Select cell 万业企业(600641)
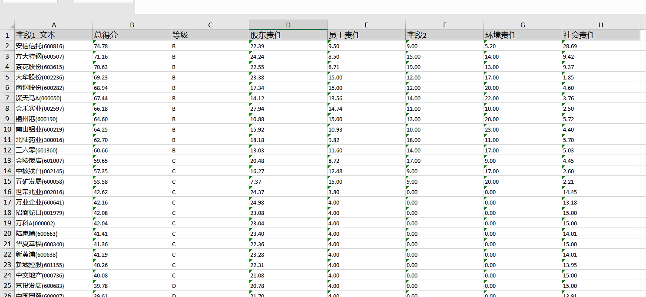The width and height of the screenshot is (646, 297). [54, 202]
